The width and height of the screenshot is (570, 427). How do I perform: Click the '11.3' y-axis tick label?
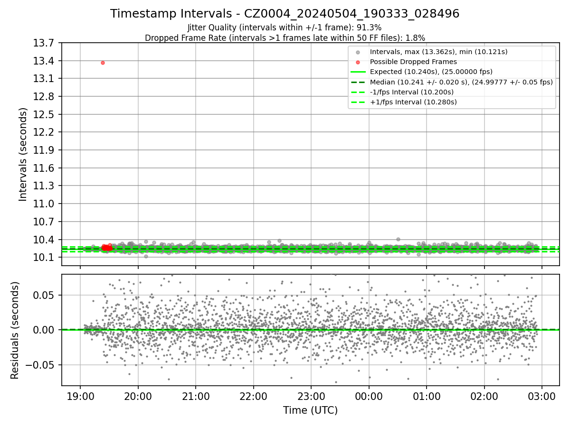(x=44, y=186)
